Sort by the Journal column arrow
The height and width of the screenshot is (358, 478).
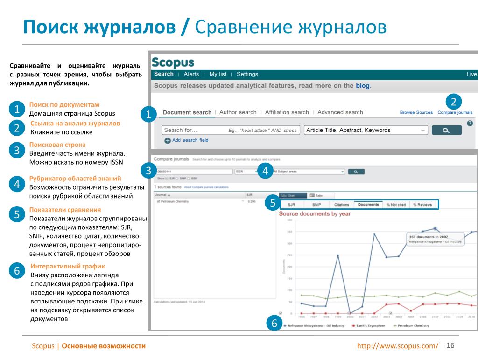coord(169,195)
